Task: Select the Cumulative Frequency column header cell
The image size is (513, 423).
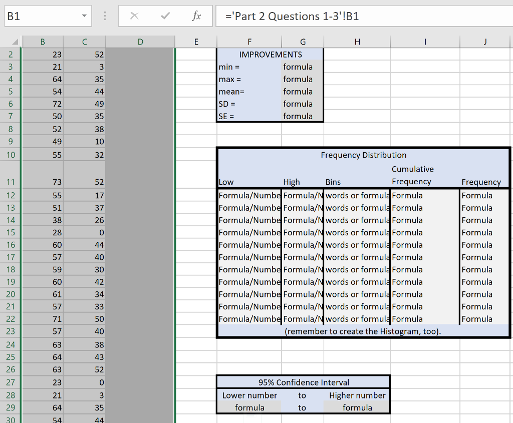Action: 413,175
